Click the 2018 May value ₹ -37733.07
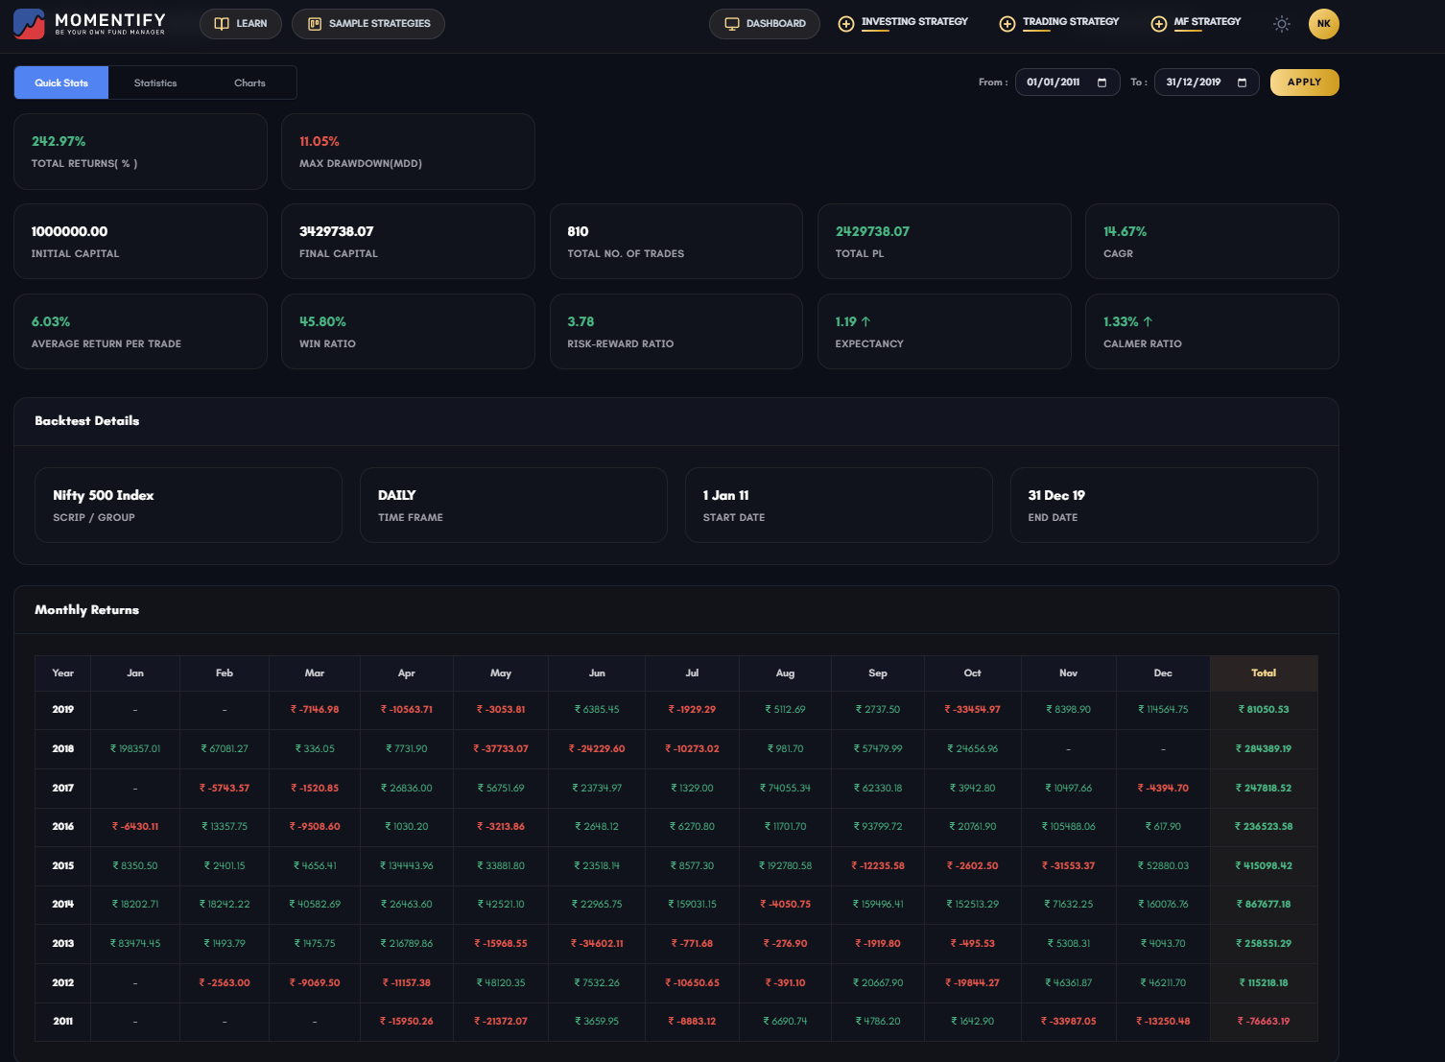Viewport: 1445px width, 1062px height. point(500,749)
